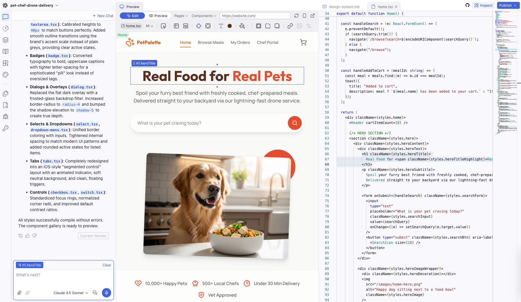Open the Claude 4.5 Sonnet model selector
The height and width of the screenshot is (302, 521).
tap(70, 293)
